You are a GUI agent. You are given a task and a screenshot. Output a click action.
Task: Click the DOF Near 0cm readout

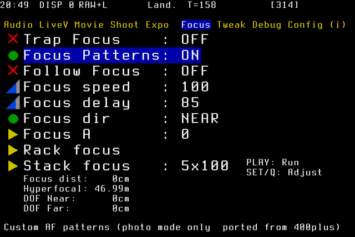tap(77, 199)
